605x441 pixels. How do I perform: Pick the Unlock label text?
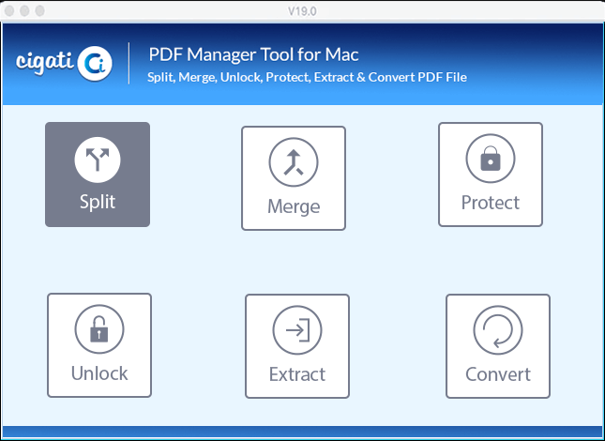(x=99, y=373)
